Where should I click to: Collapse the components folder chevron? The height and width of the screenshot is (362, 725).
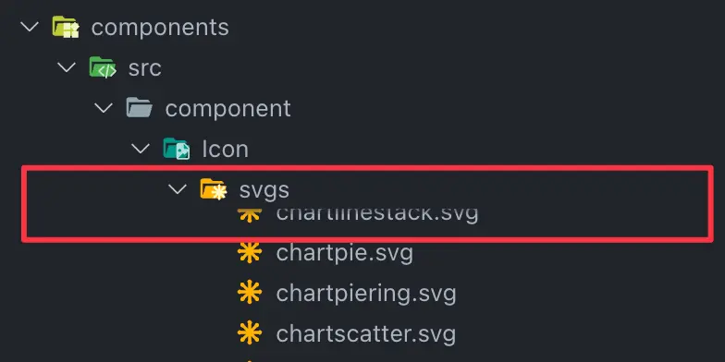click(x=30, y=27)
